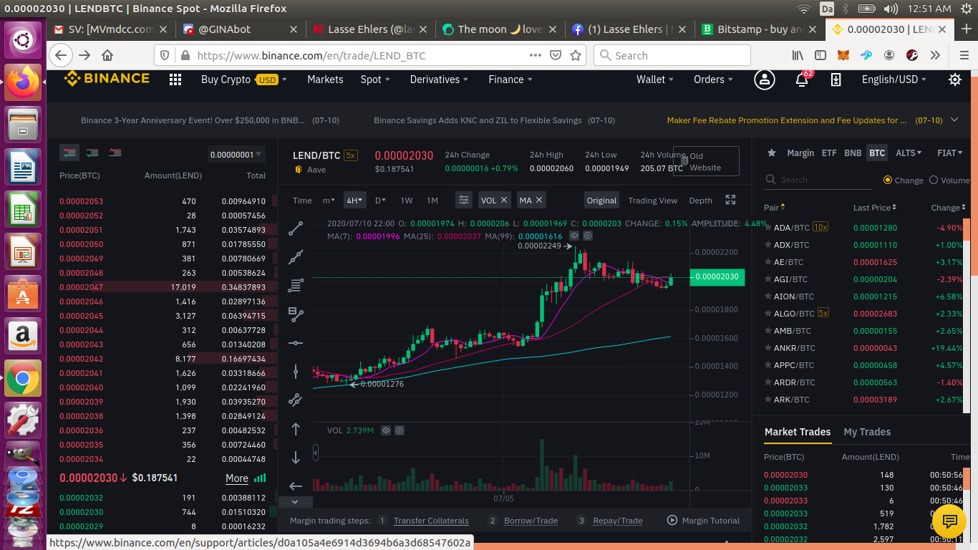Open the Binance apps grid menu
The width and height of the screenshot is (978, 550).
(175, 79)
